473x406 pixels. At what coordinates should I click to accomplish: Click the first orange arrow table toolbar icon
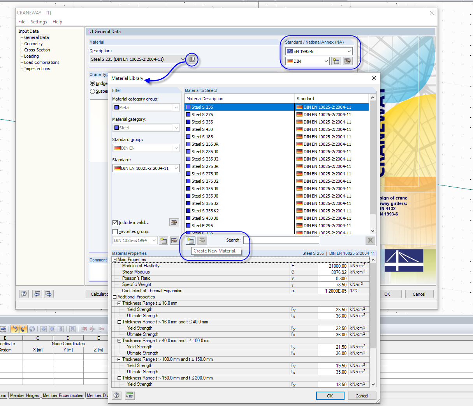coord(14,329)
